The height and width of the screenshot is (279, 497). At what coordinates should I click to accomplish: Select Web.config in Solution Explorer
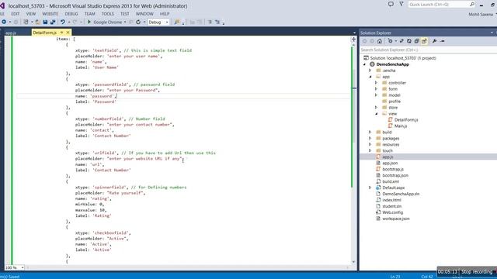(x=392, y=212)
